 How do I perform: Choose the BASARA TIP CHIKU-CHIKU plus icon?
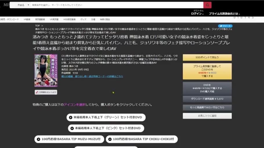(x=110, y=139)
